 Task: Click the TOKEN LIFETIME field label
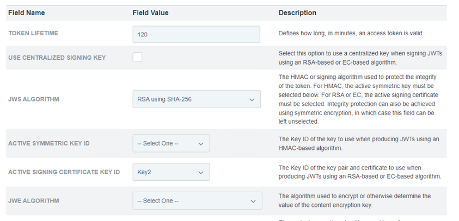pyautogui.click(x=33, y=33)
